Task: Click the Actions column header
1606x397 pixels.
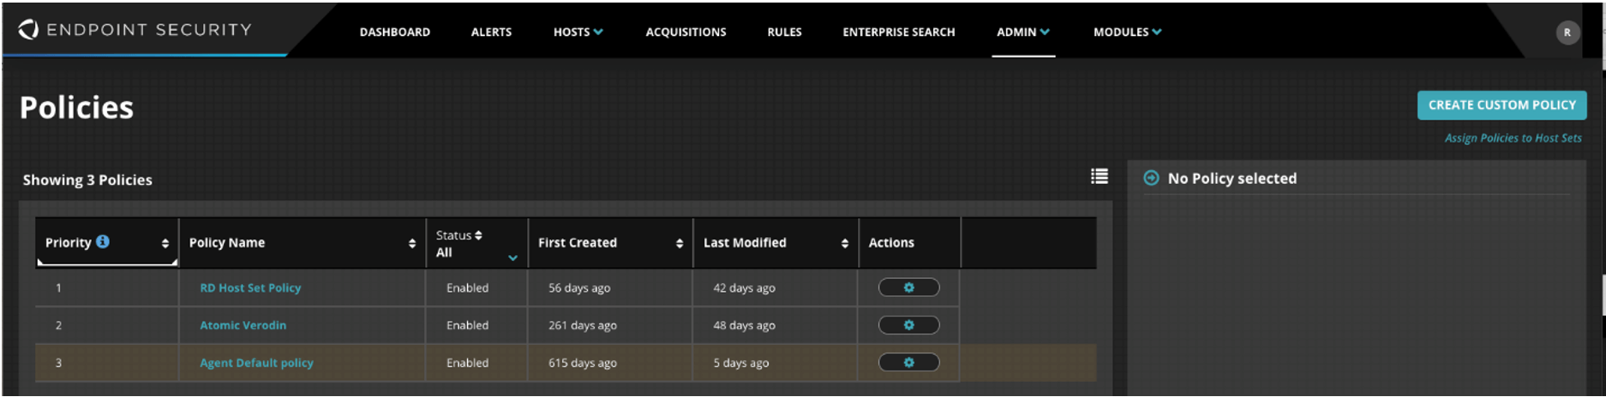Action: [x=891, y=243]
